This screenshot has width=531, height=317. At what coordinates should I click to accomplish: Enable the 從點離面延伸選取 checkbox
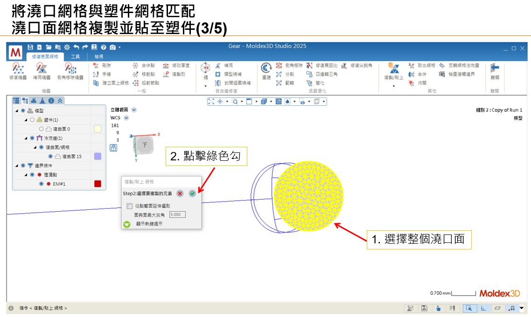(129, 207)
